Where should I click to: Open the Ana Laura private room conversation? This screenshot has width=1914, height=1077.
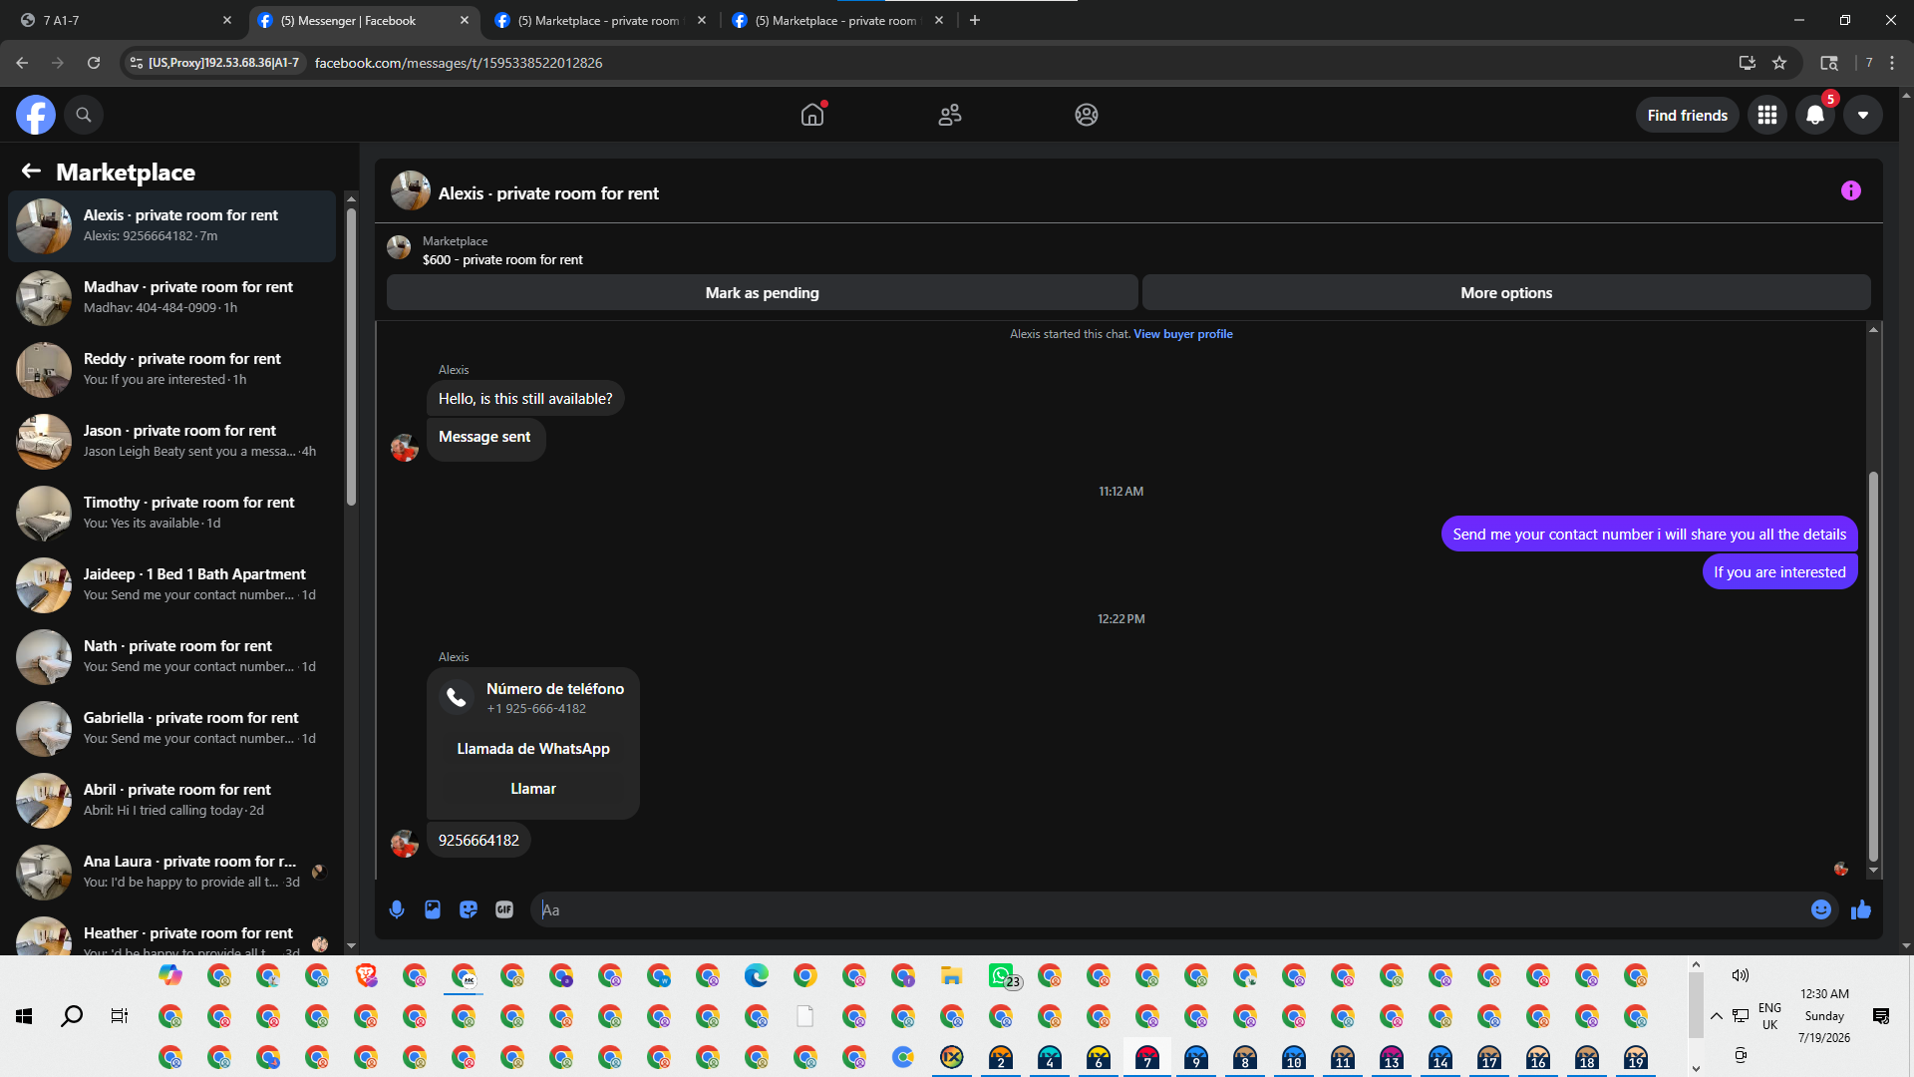(171, 873)
